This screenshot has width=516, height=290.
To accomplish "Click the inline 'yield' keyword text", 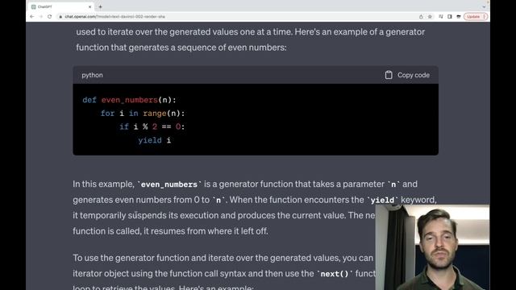I will [382, 200].
